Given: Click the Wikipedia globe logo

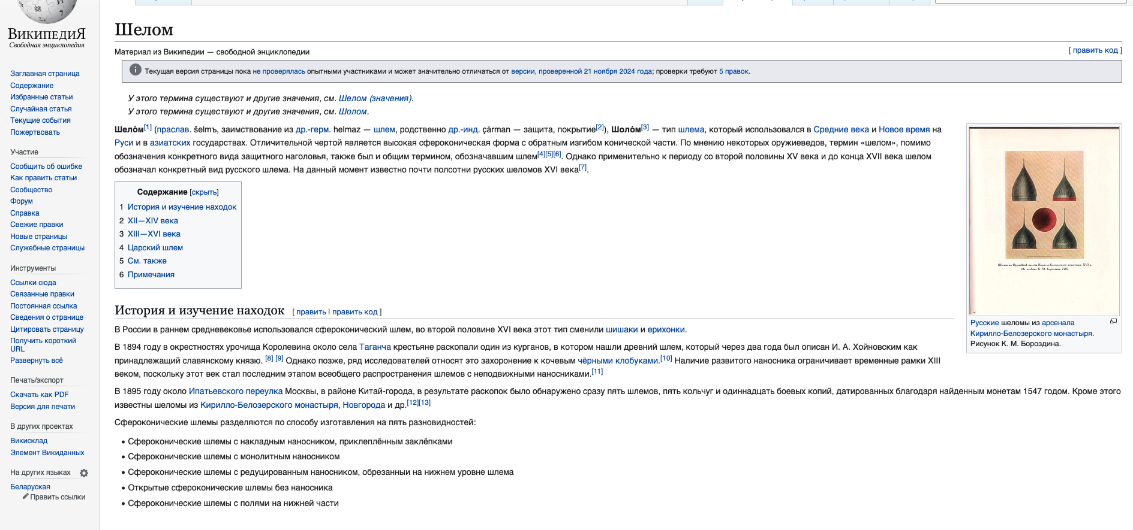Looking at the screenshot, I should point(47,12).
